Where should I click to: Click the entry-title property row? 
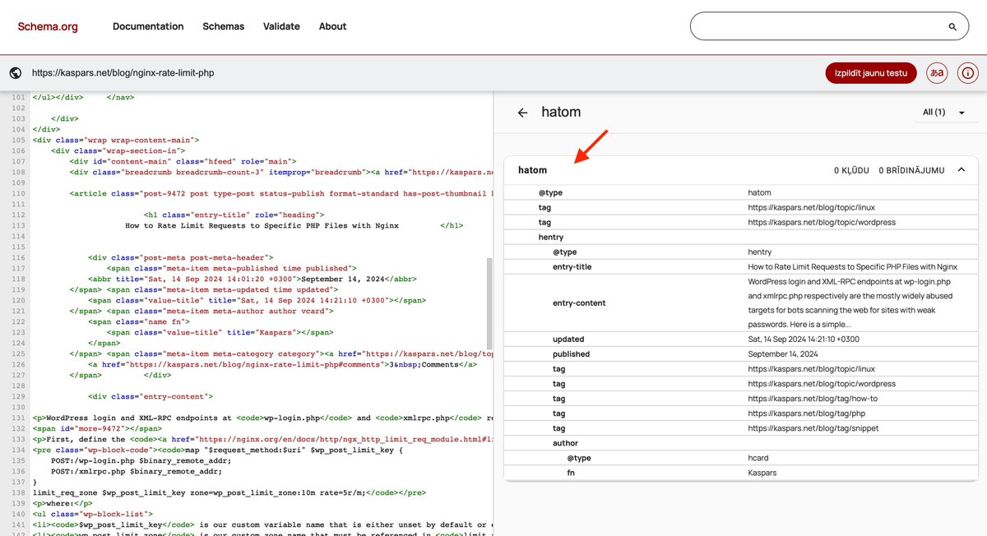pyautogui.click(x=740, y=266)
